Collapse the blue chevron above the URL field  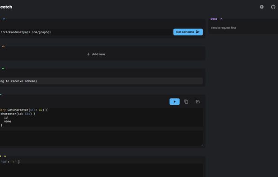pyautogui.click(x=4, y=19)
